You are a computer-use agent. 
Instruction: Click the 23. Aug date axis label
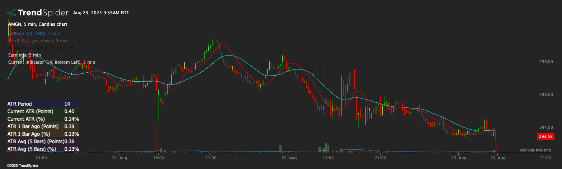(x=459, y=158)
